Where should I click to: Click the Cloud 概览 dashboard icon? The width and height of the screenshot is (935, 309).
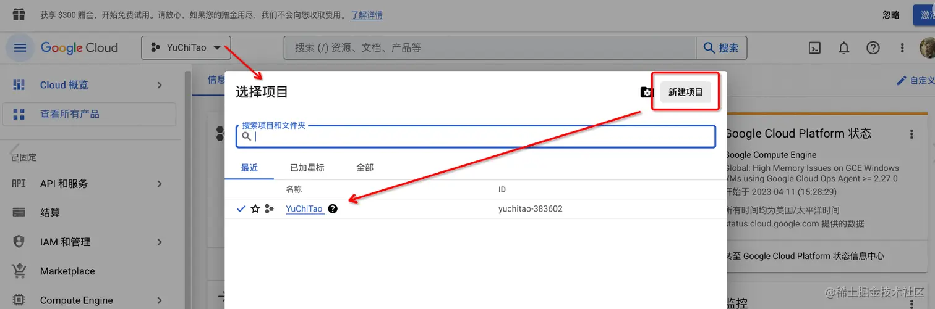coord(19,85)
